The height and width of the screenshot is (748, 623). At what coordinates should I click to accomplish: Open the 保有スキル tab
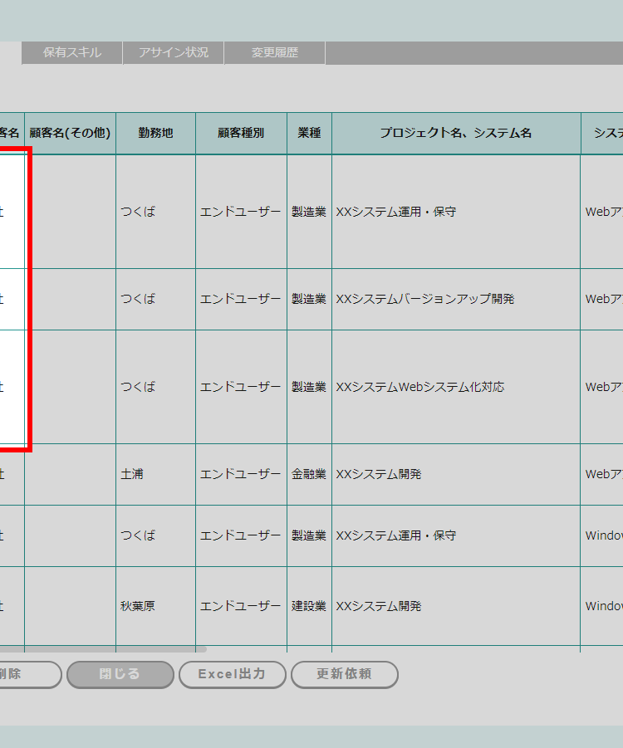tap(72, 52)
